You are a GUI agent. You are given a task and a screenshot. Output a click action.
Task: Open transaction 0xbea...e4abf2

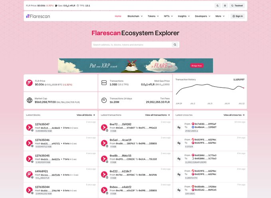pyautogui.click(x=121, y=187)
